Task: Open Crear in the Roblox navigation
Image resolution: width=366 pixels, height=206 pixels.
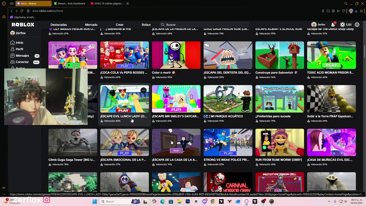Action: click(120, 25)
